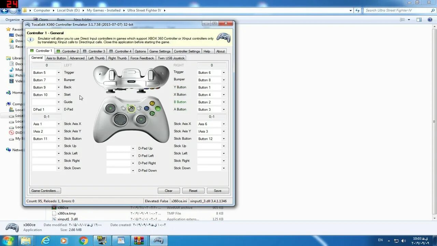Open Windows Explorer from the taskbar
Image resolution: width=437 pixels, height=246 pixels.
[x=26, y=241]
